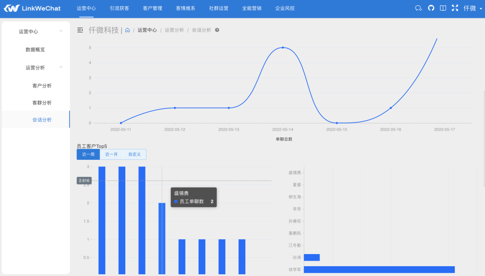
Task: Click 柳生海 label in right chart
Action: click(x=295, y=197)
